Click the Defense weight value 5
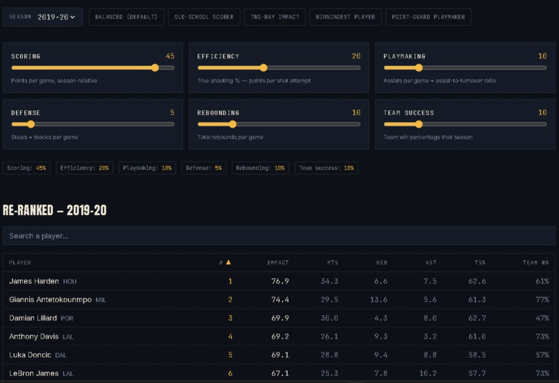The width and height of the screenshot is (559, 383). click(x=172, y=112)
